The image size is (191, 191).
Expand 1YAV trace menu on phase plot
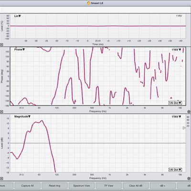176,50
